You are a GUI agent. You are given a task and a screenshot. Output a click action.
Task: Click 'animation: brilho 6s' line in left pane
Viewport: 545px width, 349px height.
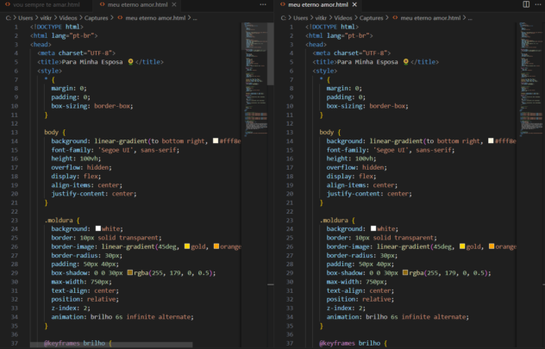(x=122, y=317)
